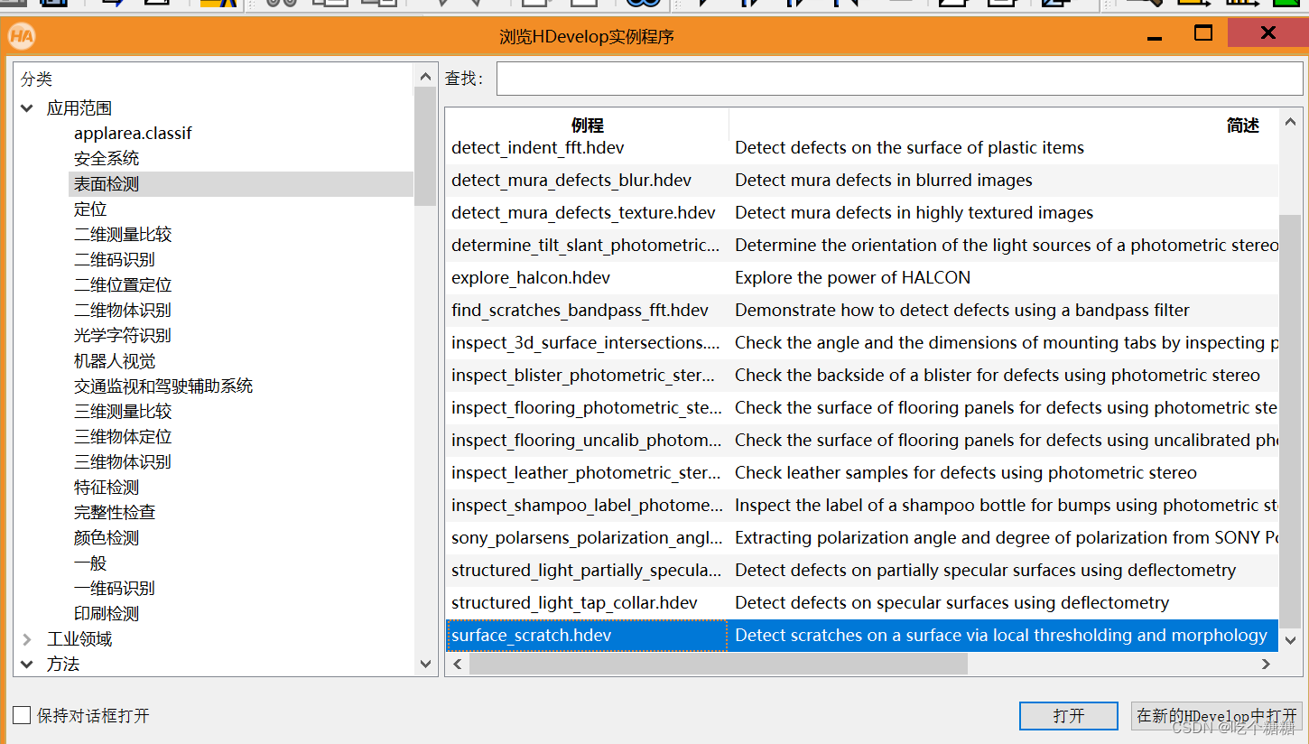Select detect_mura_defects_blur.hdev example
Screen dimensions: 1309x744
pyautogui.click(x=571, y=181)
